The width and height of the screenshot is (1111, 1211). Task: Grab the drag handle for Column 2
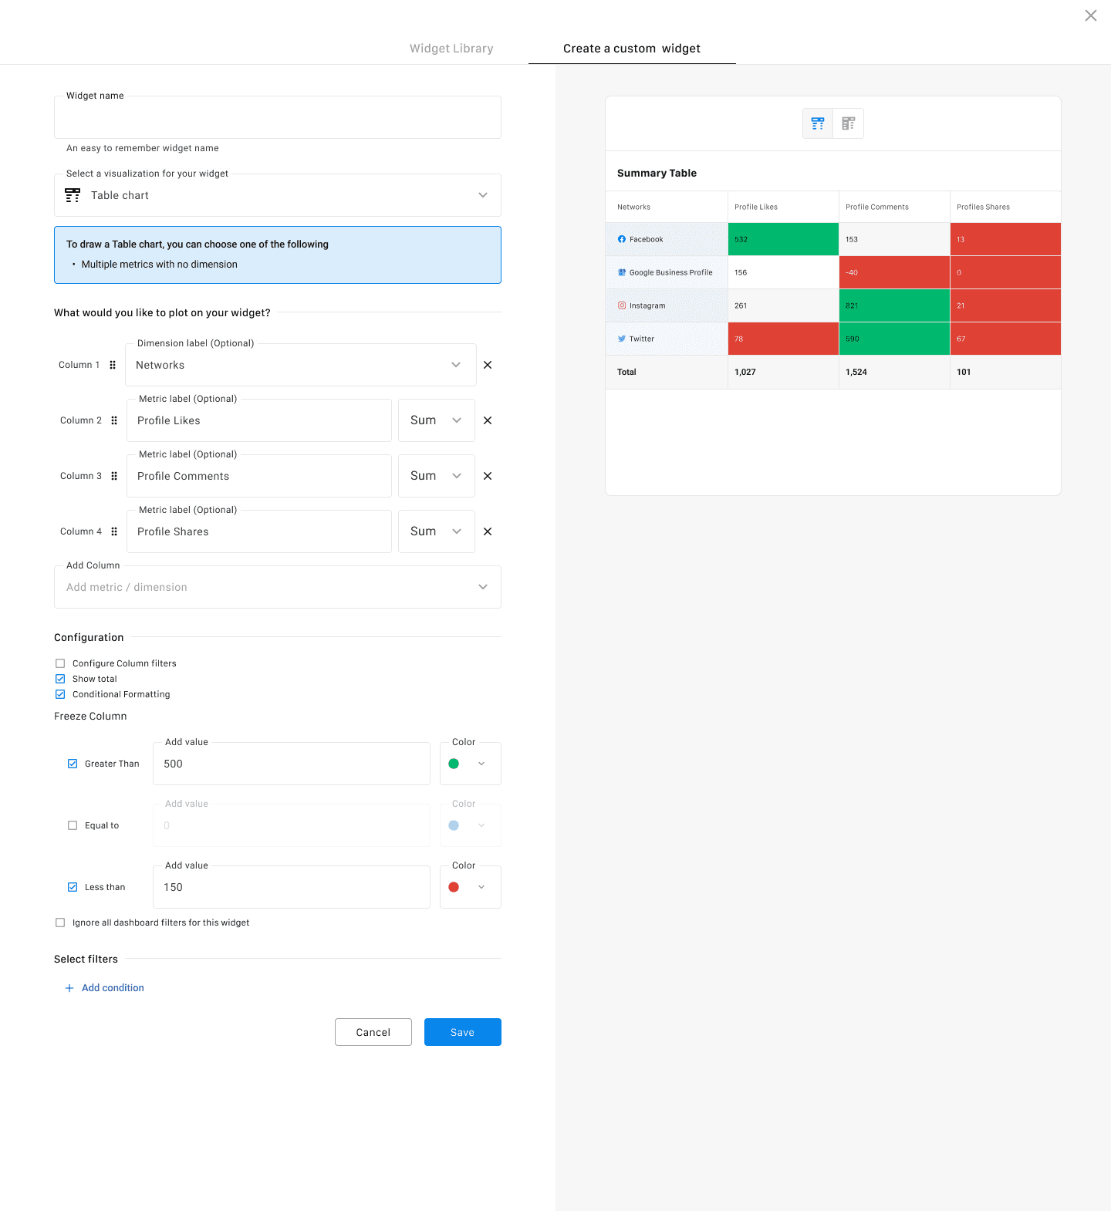pyautogui.click(x=114, y=420)
